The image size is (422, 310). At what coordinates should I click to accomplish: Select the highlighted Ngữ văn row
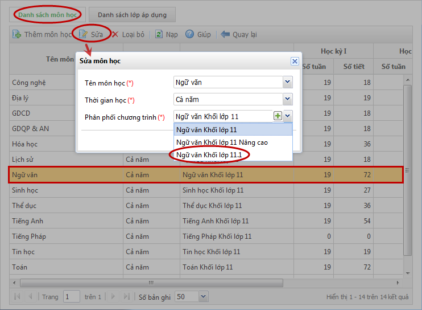(x=206, y=175)
